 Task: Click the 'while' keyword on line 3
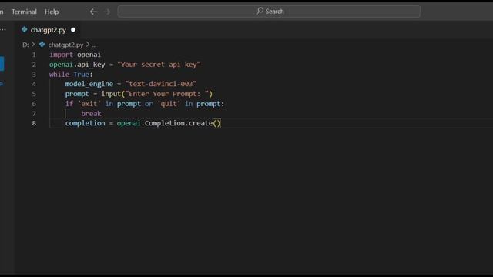[59, 74]
